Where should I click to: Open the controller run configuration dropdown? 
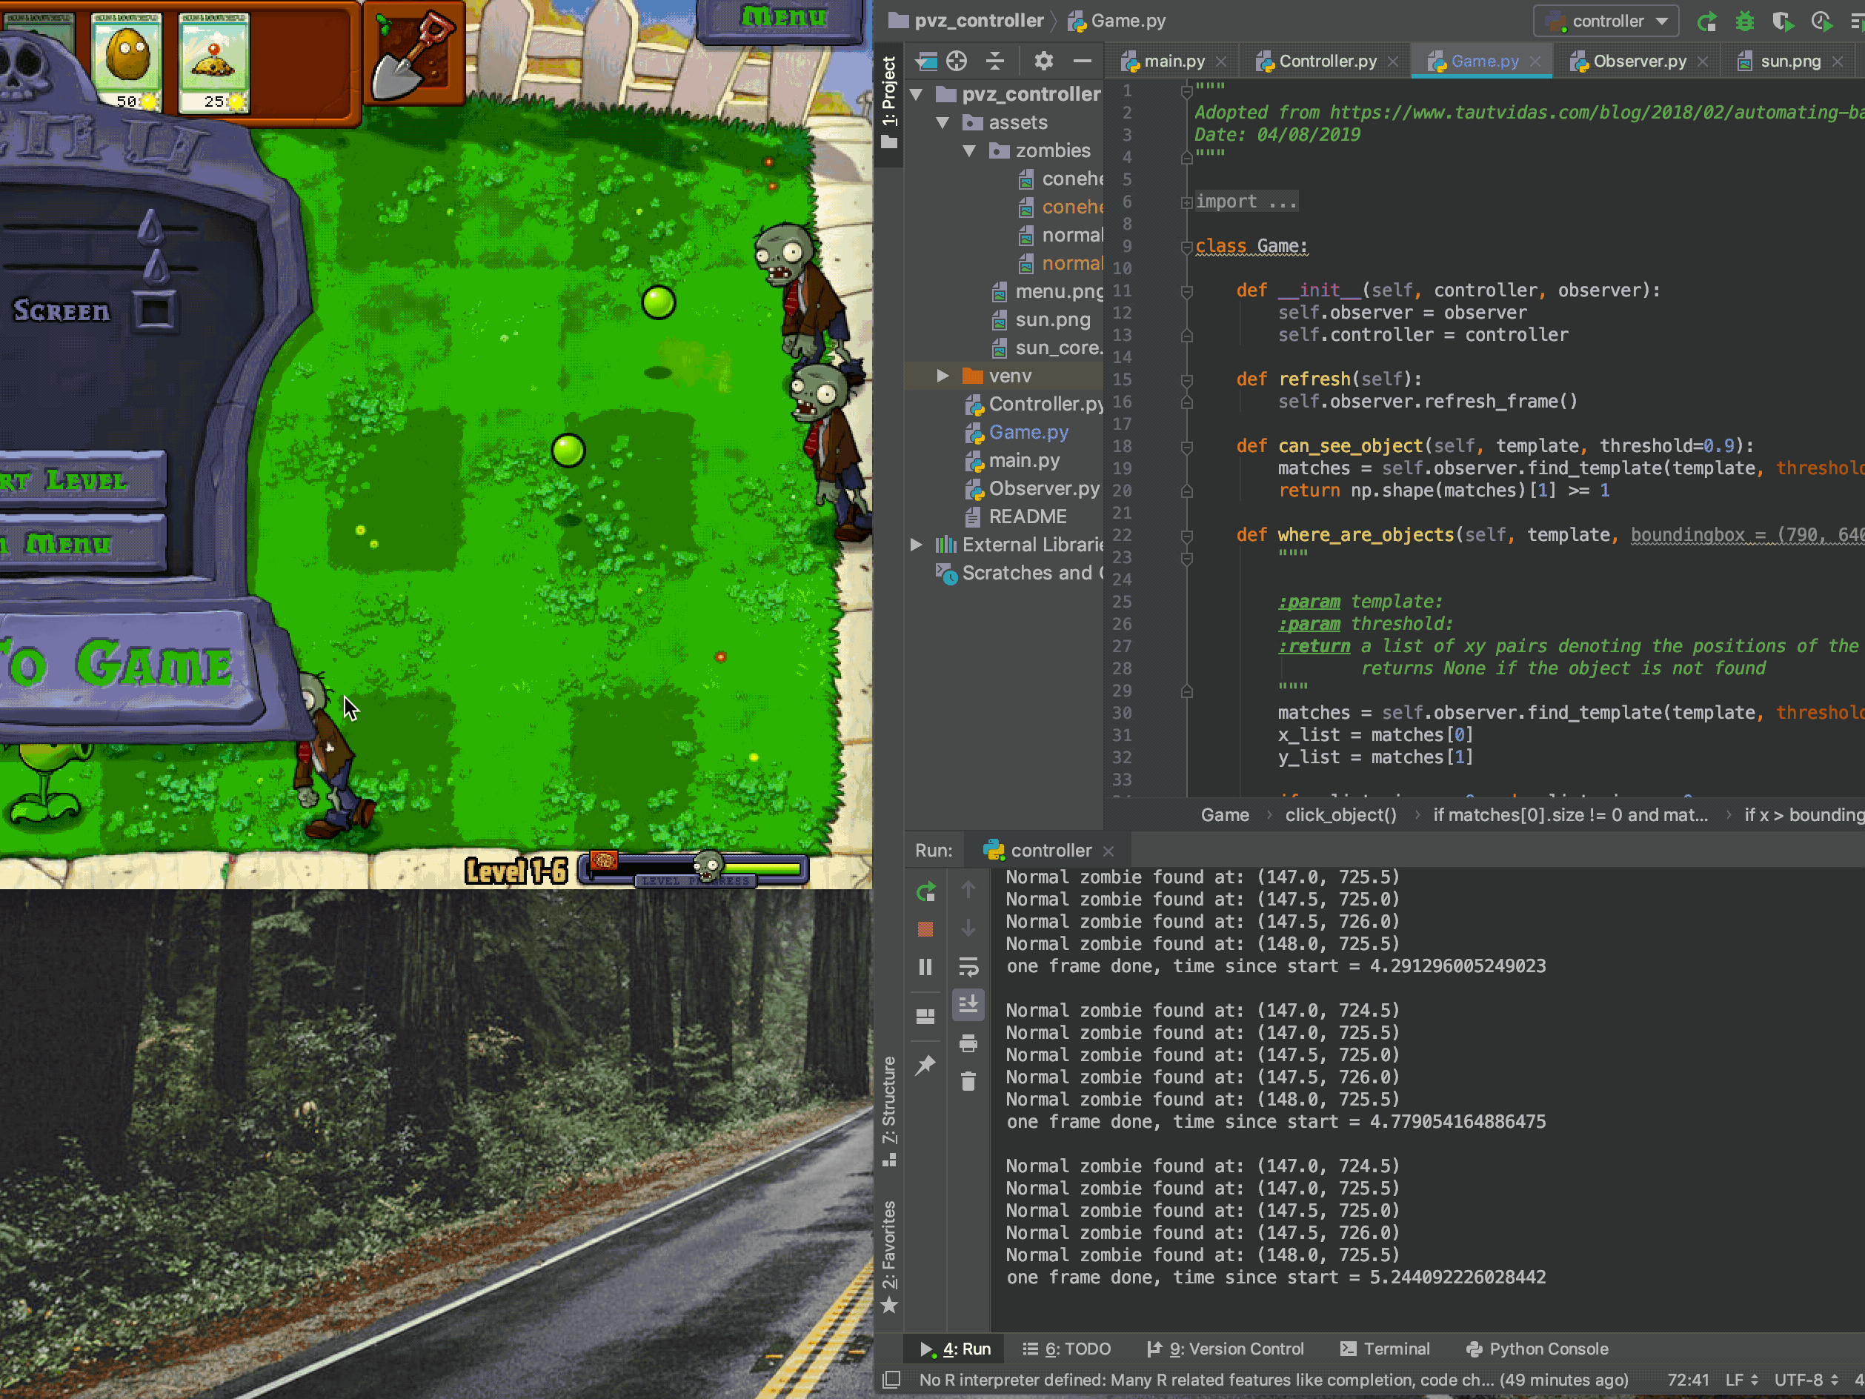click(1606, 21)
